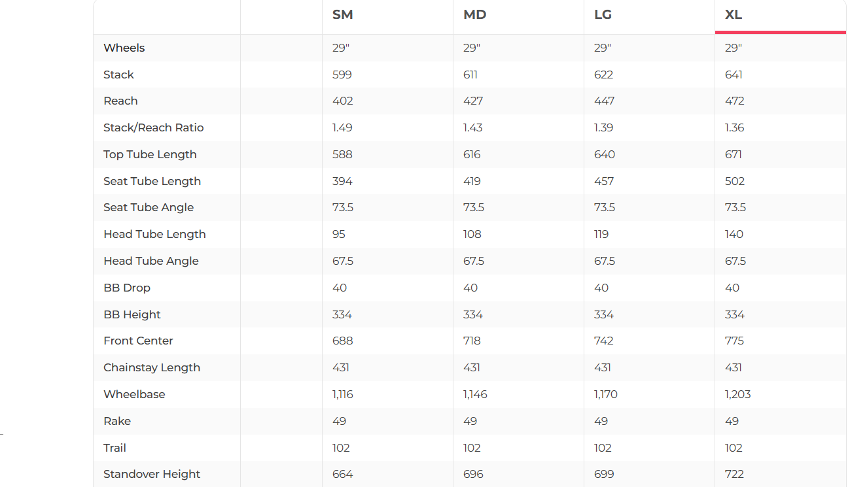The width and height of the screenshot is (867, 487).
Task: Click the BB Drop row label
Action: [x=127, y=288]
